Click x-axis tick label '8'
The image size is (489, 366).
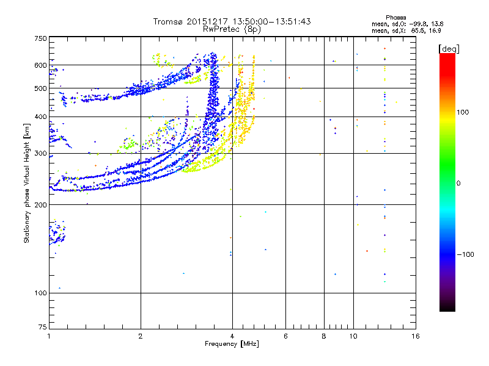pos(324,336)
